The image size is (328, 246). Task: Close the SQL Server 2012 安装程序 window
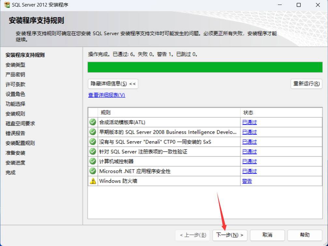(318, 5)
